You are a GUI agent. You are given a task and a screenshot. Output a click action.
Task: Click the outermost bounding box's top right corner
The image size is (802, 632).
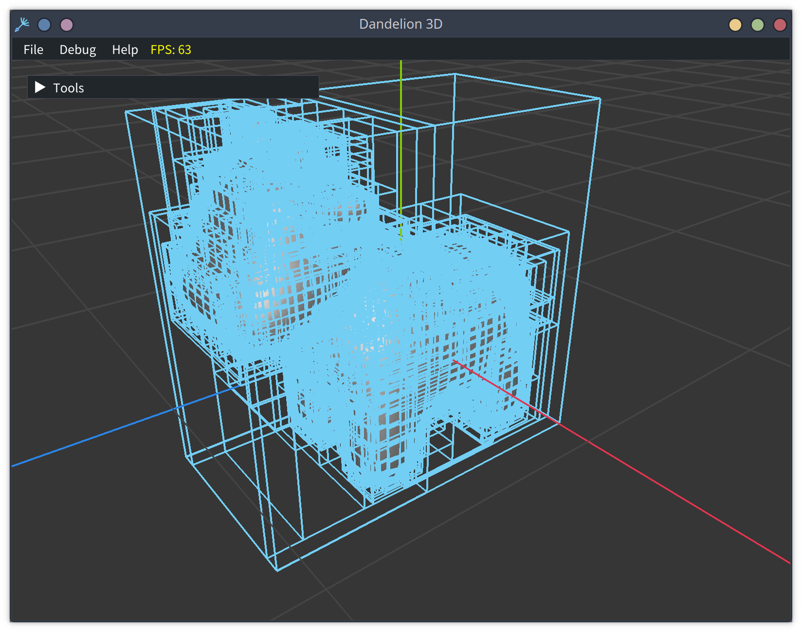click(x=600, y=99)
